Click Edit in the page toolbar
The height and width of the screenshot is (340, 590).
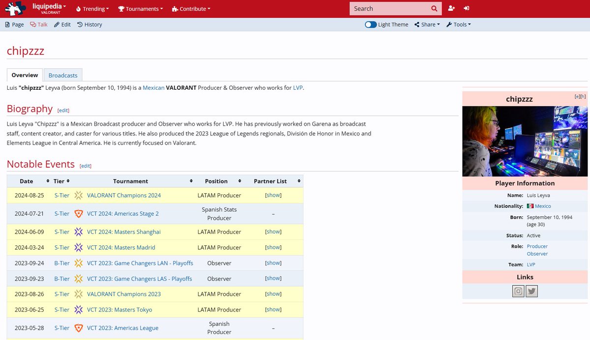[x=62, y=25]
